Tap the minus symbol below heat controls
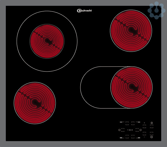 click(x=144, y=137)
